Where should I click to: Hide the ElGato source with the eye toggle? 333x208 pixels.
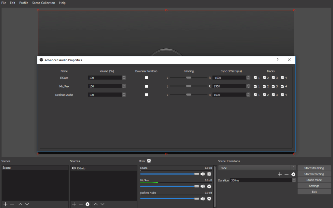73,168
